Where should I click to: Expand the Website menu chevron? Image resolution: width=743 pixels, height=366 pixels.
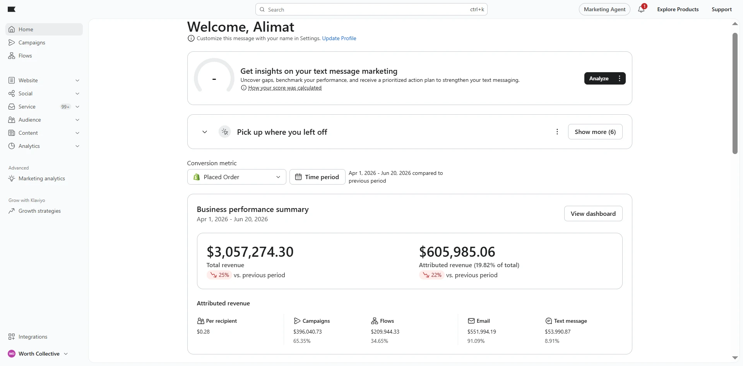[x=77, y=80]
